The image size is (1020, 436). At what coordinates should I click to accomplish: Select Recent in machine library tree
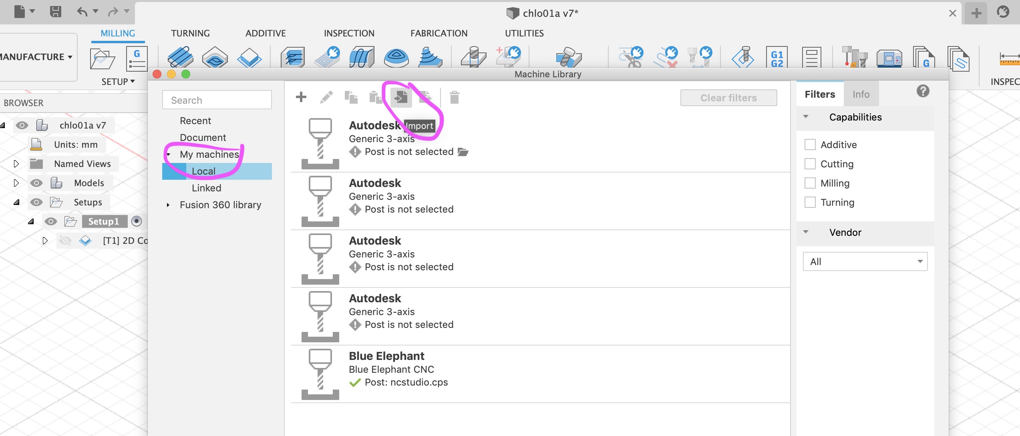point(195,121)
